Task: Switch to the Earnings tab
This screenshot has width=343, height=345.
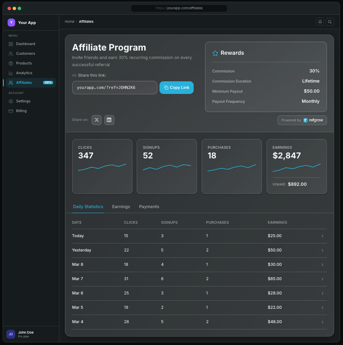Action: tap(121, 206)
